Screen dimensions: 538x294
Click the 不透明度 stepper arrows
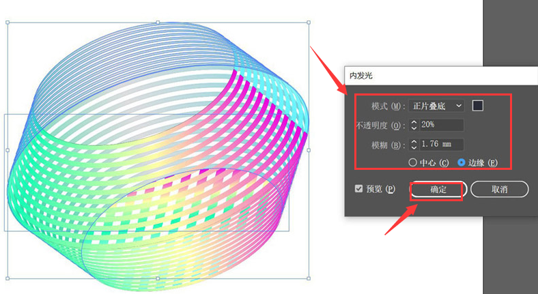tap(414, 125)
